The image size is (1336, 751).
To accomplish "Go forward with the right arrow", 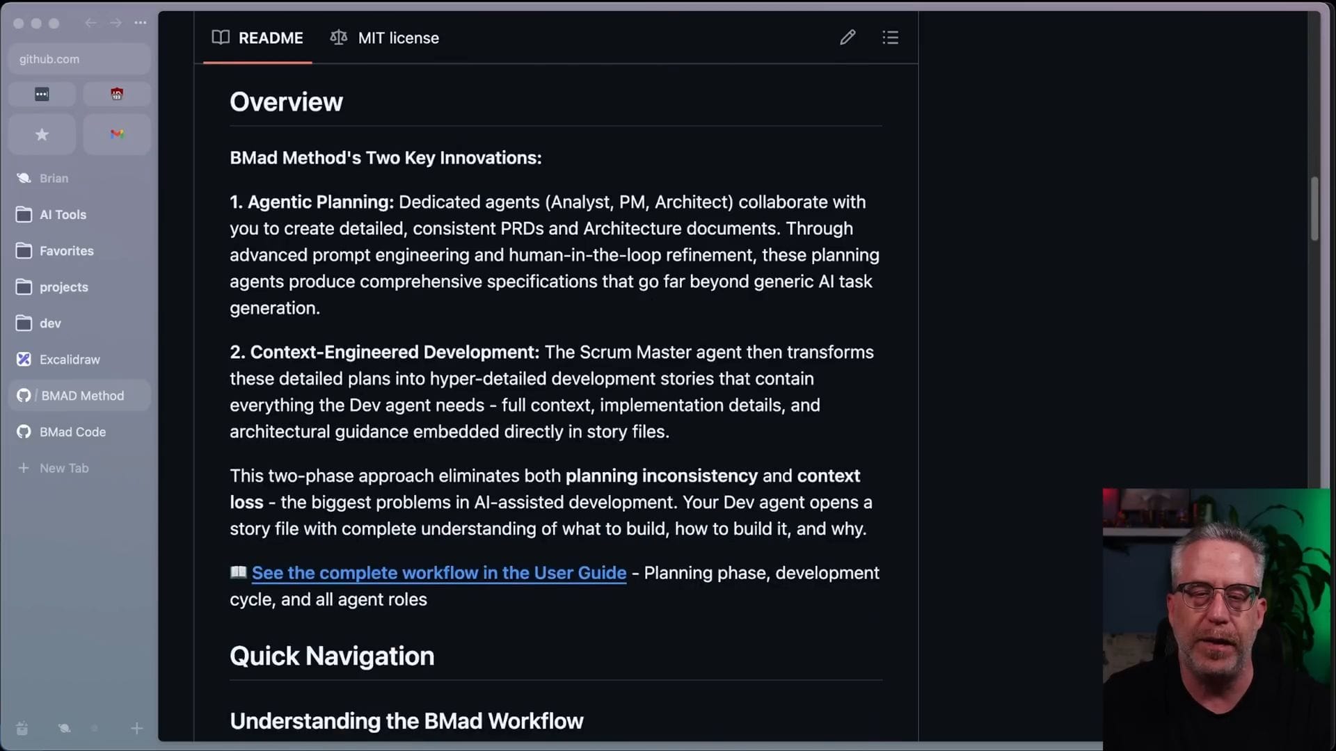I will coord(116,23).
